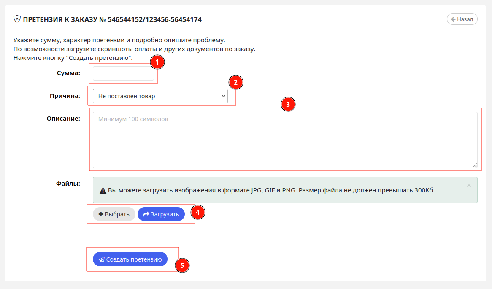492x289 pixels.
Task: Click the Назад back button
Action: coord(462,19)
